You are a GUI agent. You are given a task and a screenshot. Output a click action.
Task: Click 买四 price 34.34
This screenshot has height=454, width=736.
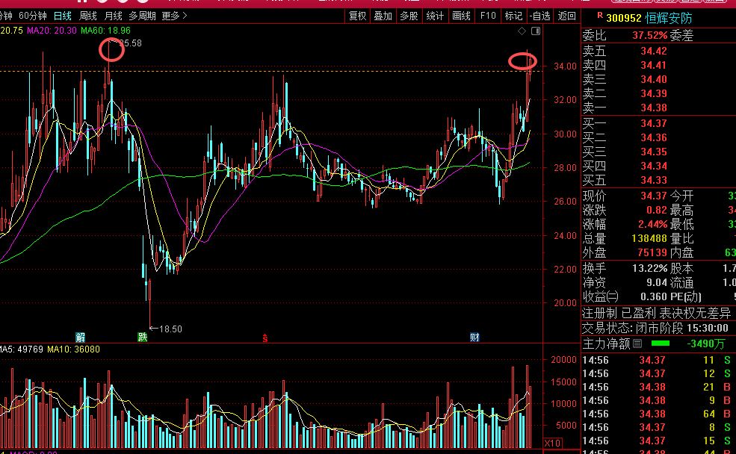[x=653, y=166]
